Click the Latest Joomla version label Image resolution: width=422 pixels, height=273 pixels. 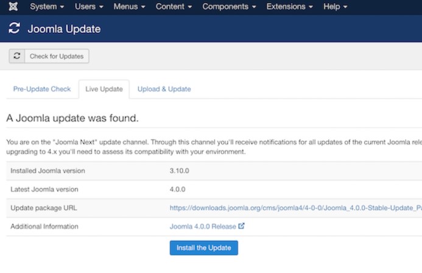click(x=44, y=190)
